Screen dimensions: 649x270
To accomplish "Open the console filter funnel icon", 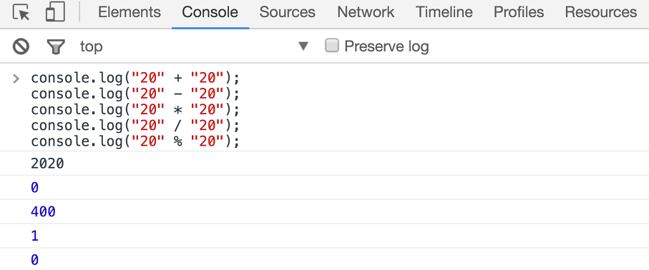I will [x=56, y=46].
